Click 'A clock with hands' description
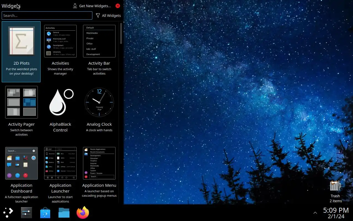The width and height of the screenshot is (353, 221). [99, 130]
